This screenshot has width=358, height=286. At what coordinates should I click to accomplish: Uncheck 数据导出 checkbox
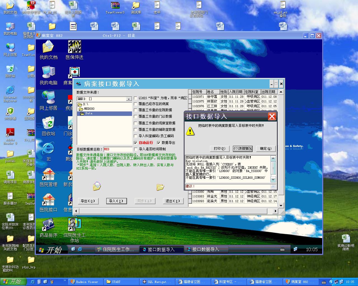[159, 143]
